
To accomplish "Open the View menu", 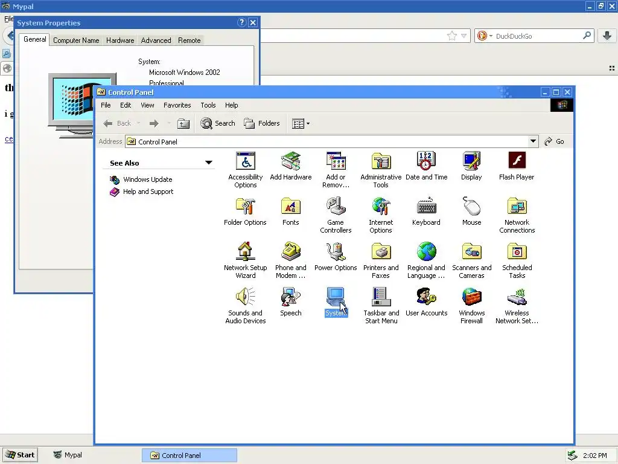I will [147, 105].
